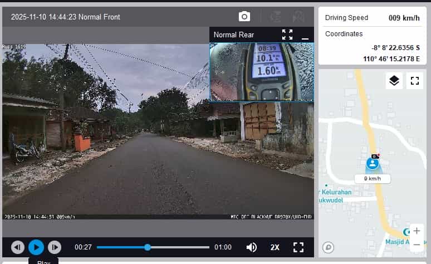Capture a snapshot with camera icon
This screenshot has height=264, width=431.
tap(244, 17)
